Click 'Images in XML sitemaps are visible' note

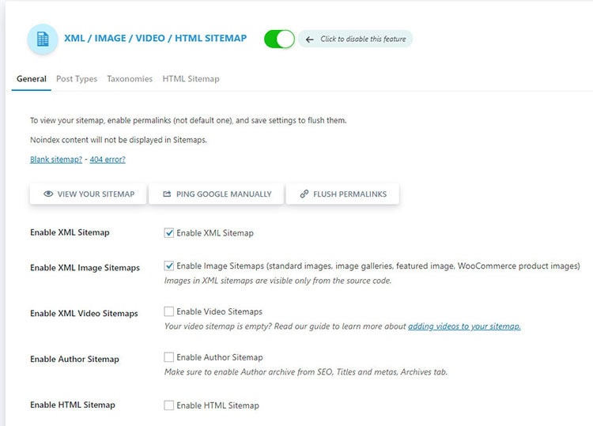278,281
